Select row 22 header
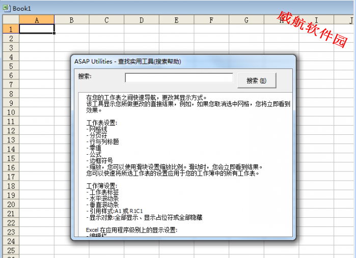356x258 pixels. pyautogui.click(x=11, y=223)
